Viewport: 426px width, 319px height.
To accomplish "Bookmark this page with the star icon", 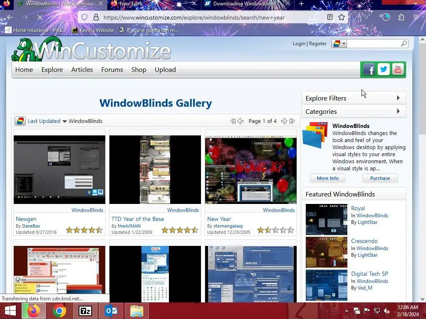I will tap(342, 17).
